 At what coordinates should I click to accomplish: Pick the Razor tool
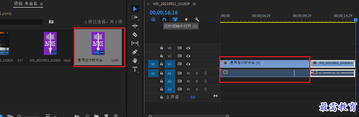[x=135, y=35]
